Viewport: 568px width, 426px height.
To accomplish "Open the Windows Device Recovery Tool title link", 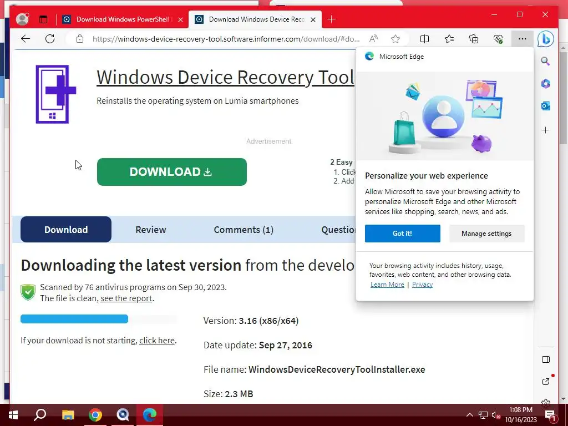I will tap(225, 77).
